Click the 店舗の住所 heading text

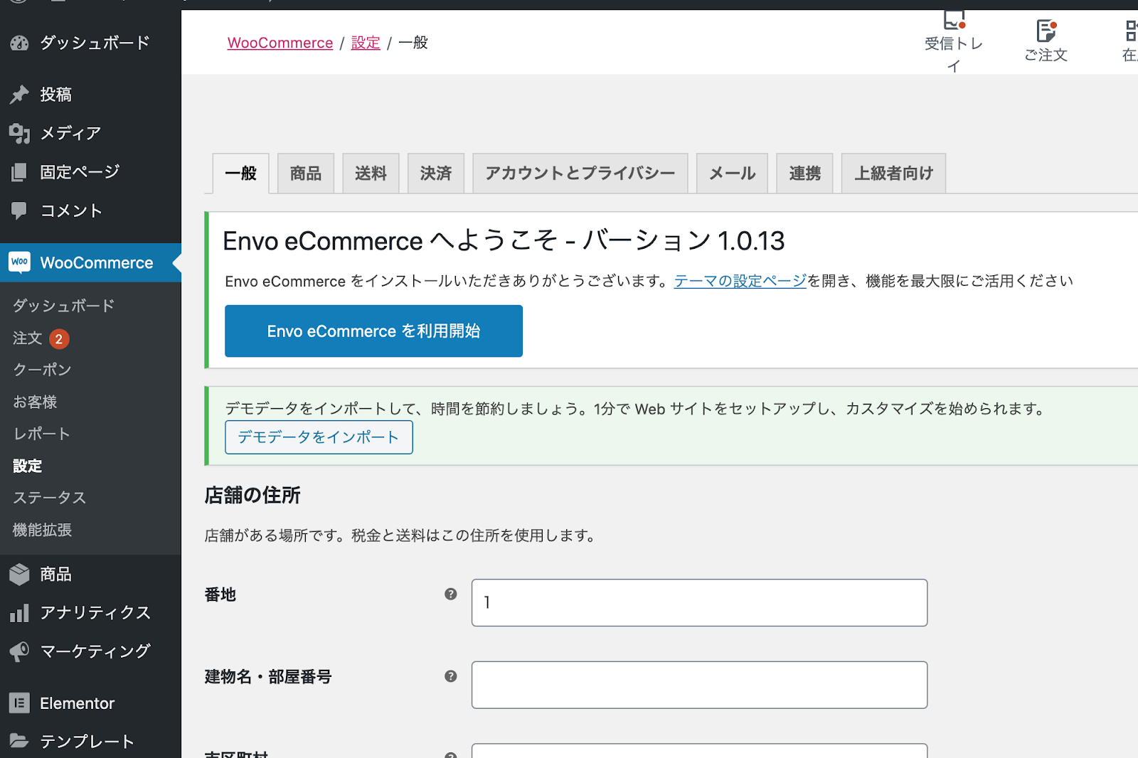pos(252,495)
